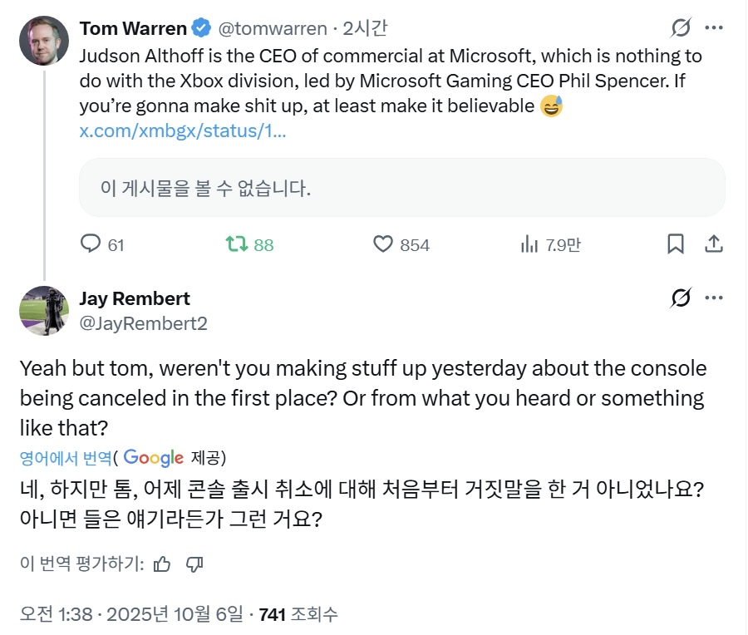
Task: View analytics for Tom Warren's post
Action: pyautogui.click(x=529, y=244)
